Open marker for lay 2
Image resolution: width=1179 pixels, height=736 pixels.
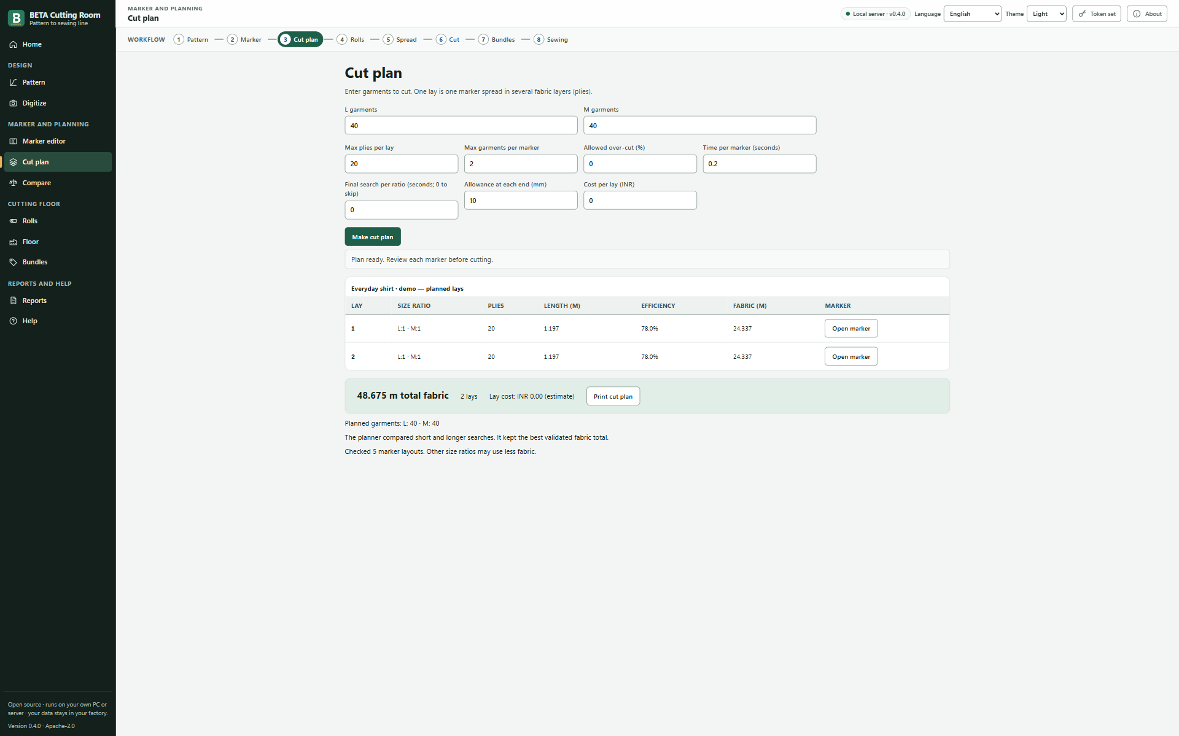click(851, 356)
